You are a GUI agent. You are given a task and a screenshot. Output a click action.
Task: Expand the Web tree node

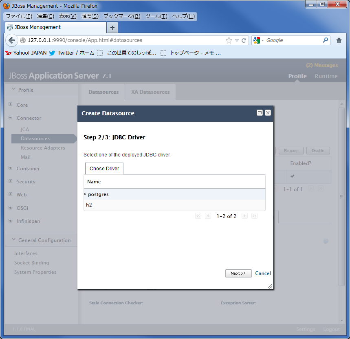(x=10, y=194)
